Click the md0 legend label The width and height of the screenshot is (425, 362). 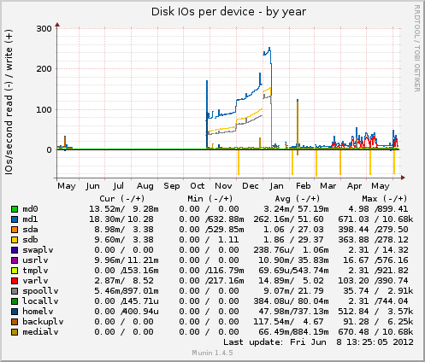tap(30, 209)
